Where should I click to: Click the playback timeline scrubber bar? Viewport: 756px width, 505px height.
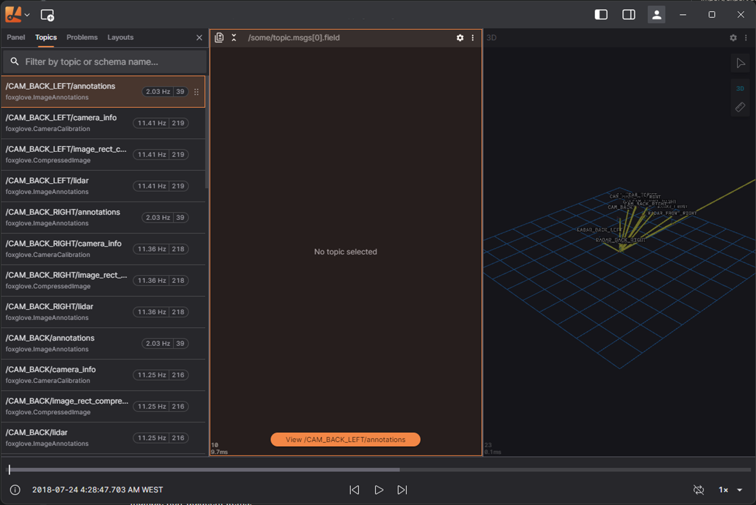[380, 470]
